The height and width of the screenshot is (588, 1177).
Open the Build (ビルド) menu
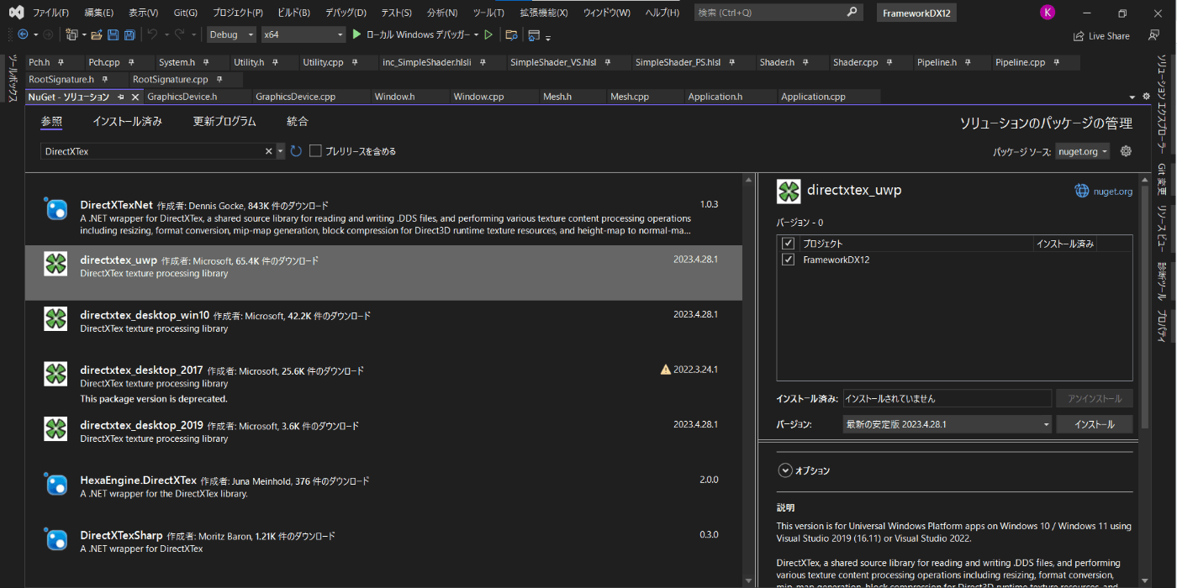[293, 13]
